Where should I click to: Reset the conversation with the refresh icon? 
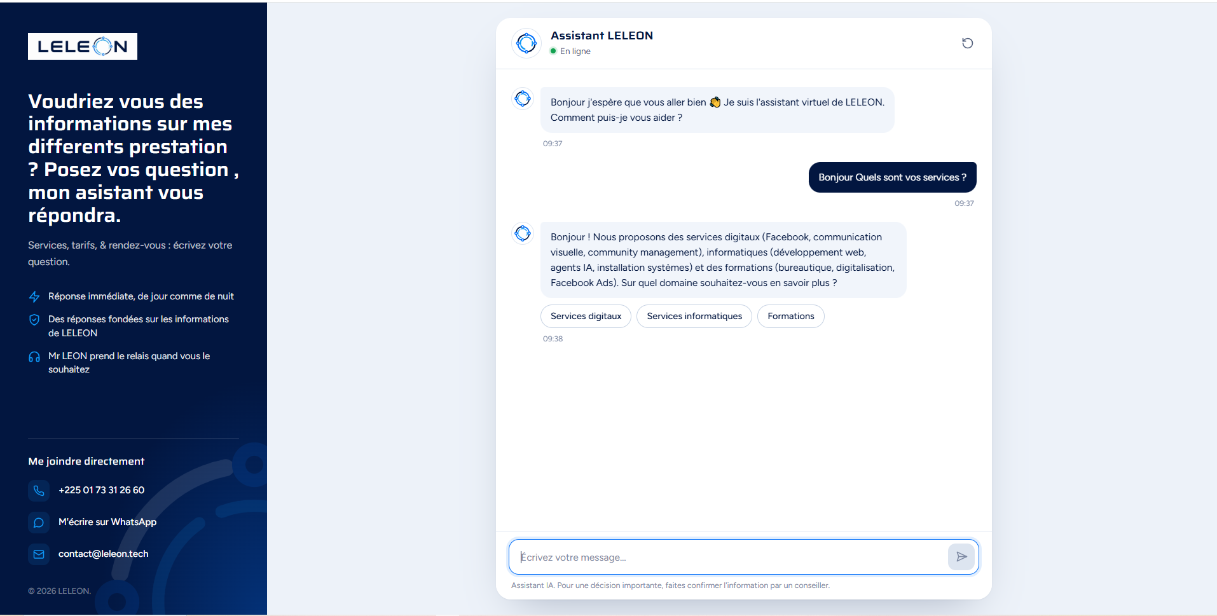click(x=967, y=43)
